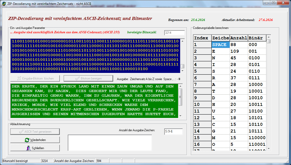291x165 pixels.
Task: Click binary cell 110000 for M
Action: 257,138
